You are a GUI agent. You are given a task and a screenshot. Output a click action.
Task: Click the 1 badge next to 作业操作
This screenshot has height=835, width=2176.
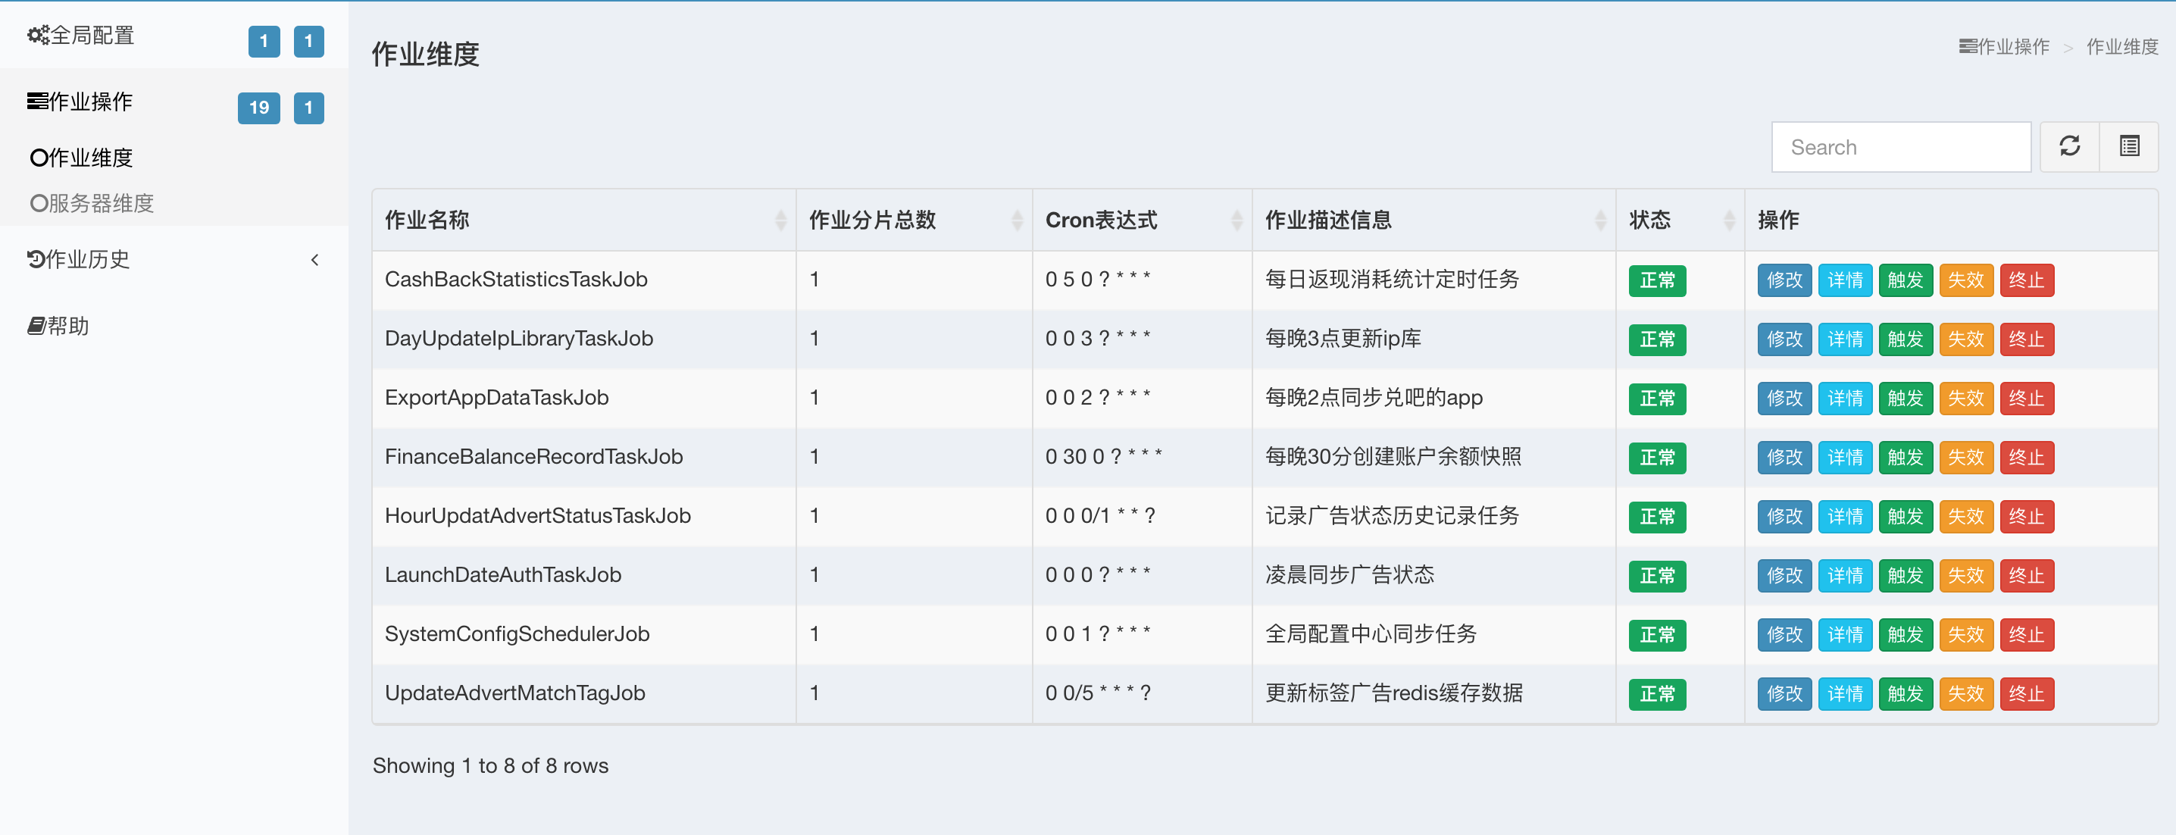click(x=308, y=108)
